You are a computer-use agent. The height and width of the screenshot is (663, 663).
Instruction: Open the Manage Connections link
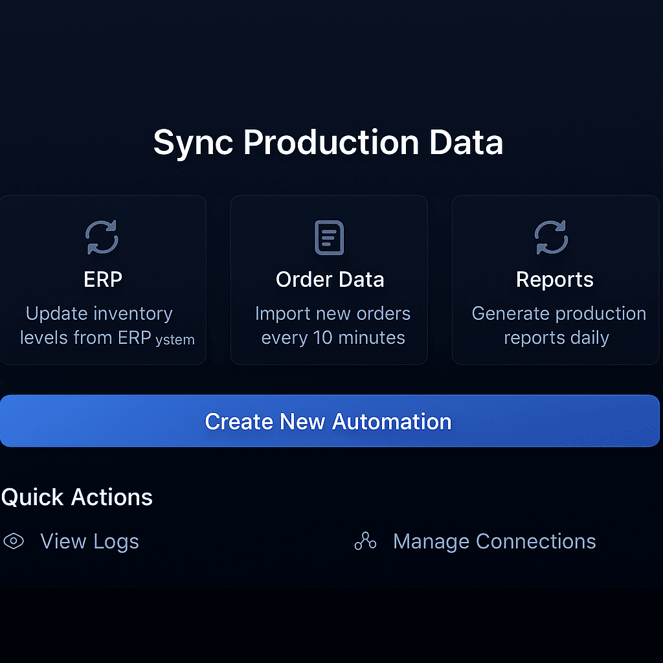494,541
